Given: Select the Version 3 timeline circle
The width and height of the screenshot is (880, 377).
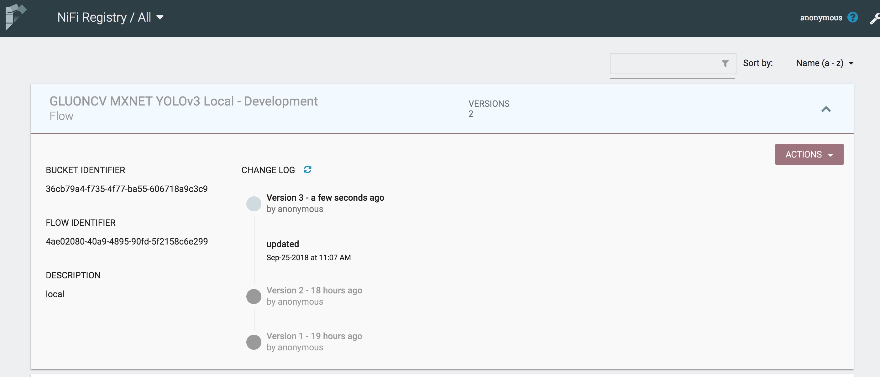Looking at the screenshot, I should point(254,204).
